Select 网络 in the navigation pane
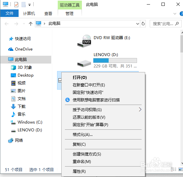Screen dimensions: 183x177 click(x=15, y=140)
